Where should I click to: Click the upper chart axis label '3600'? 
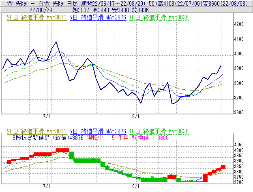coord(239,112)
